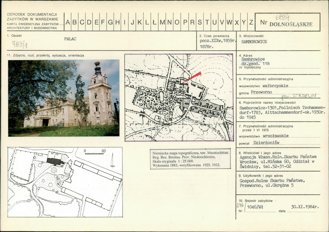Click the Messtischblatt map caption box
Screen dimensions: 329x232
click(191, 159)
